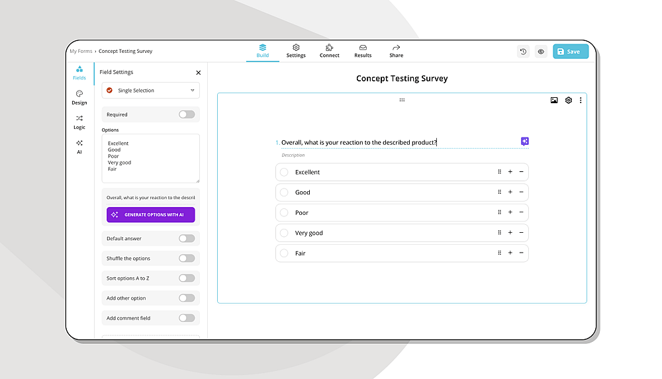Remove the Excellent option

tap(522, 172)
